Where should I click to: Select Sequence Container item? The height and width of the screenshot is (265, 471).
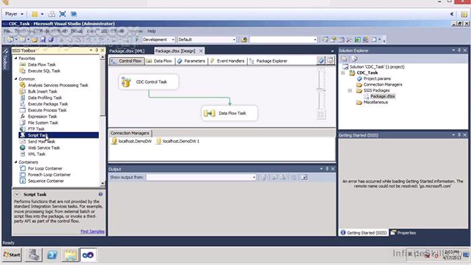(x=46, y=181)
